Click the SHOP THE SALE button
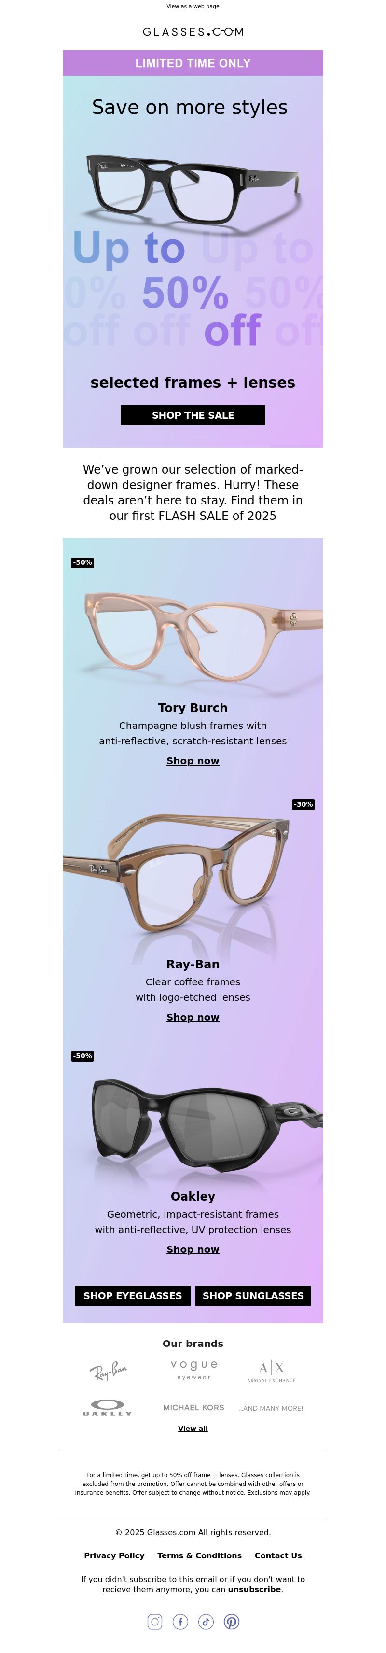This screenshot has height=1653, width=386. click(193, 415)
